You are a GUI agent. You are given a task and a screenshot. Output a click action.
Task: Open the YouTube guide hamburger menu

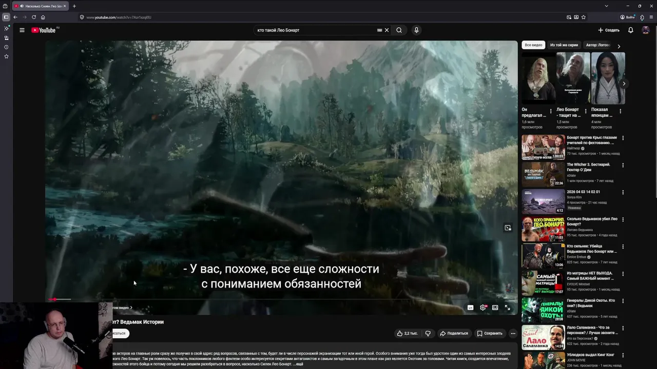[22, 30]
